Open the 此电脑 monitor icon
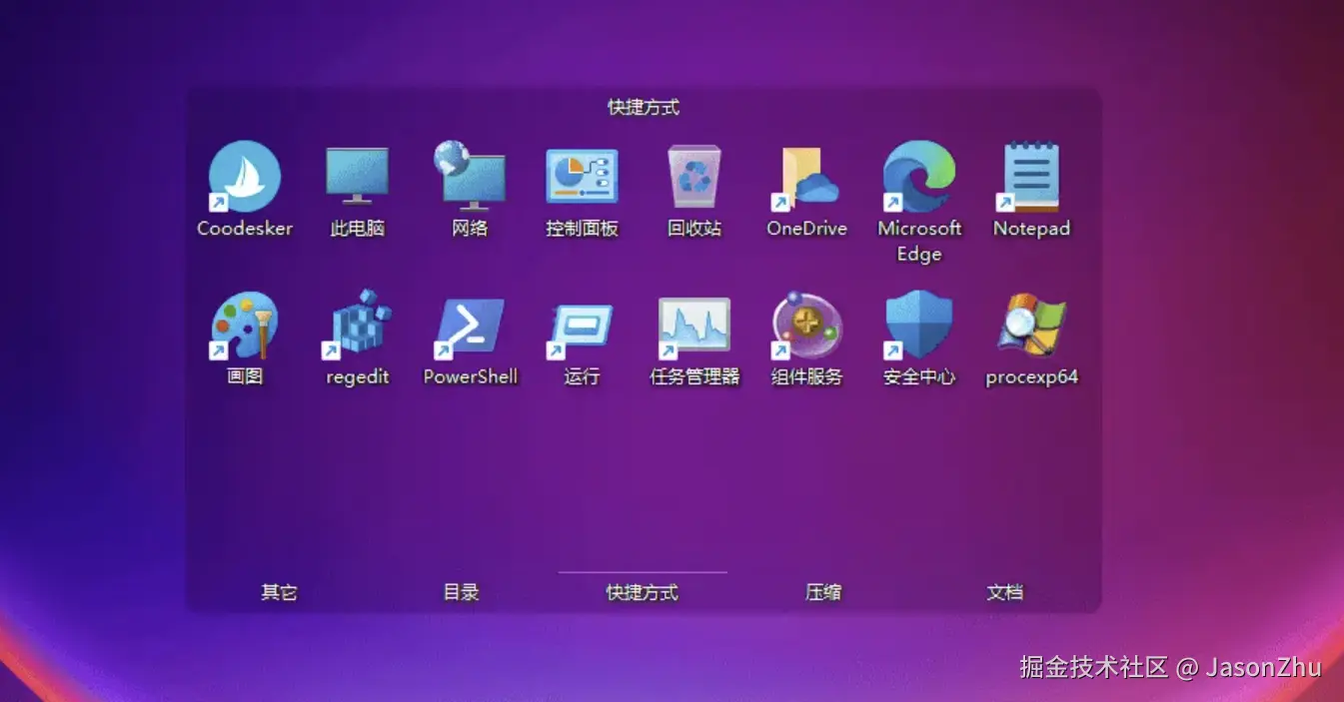Viewport: 1344px width, 702px height. (357, 177)
